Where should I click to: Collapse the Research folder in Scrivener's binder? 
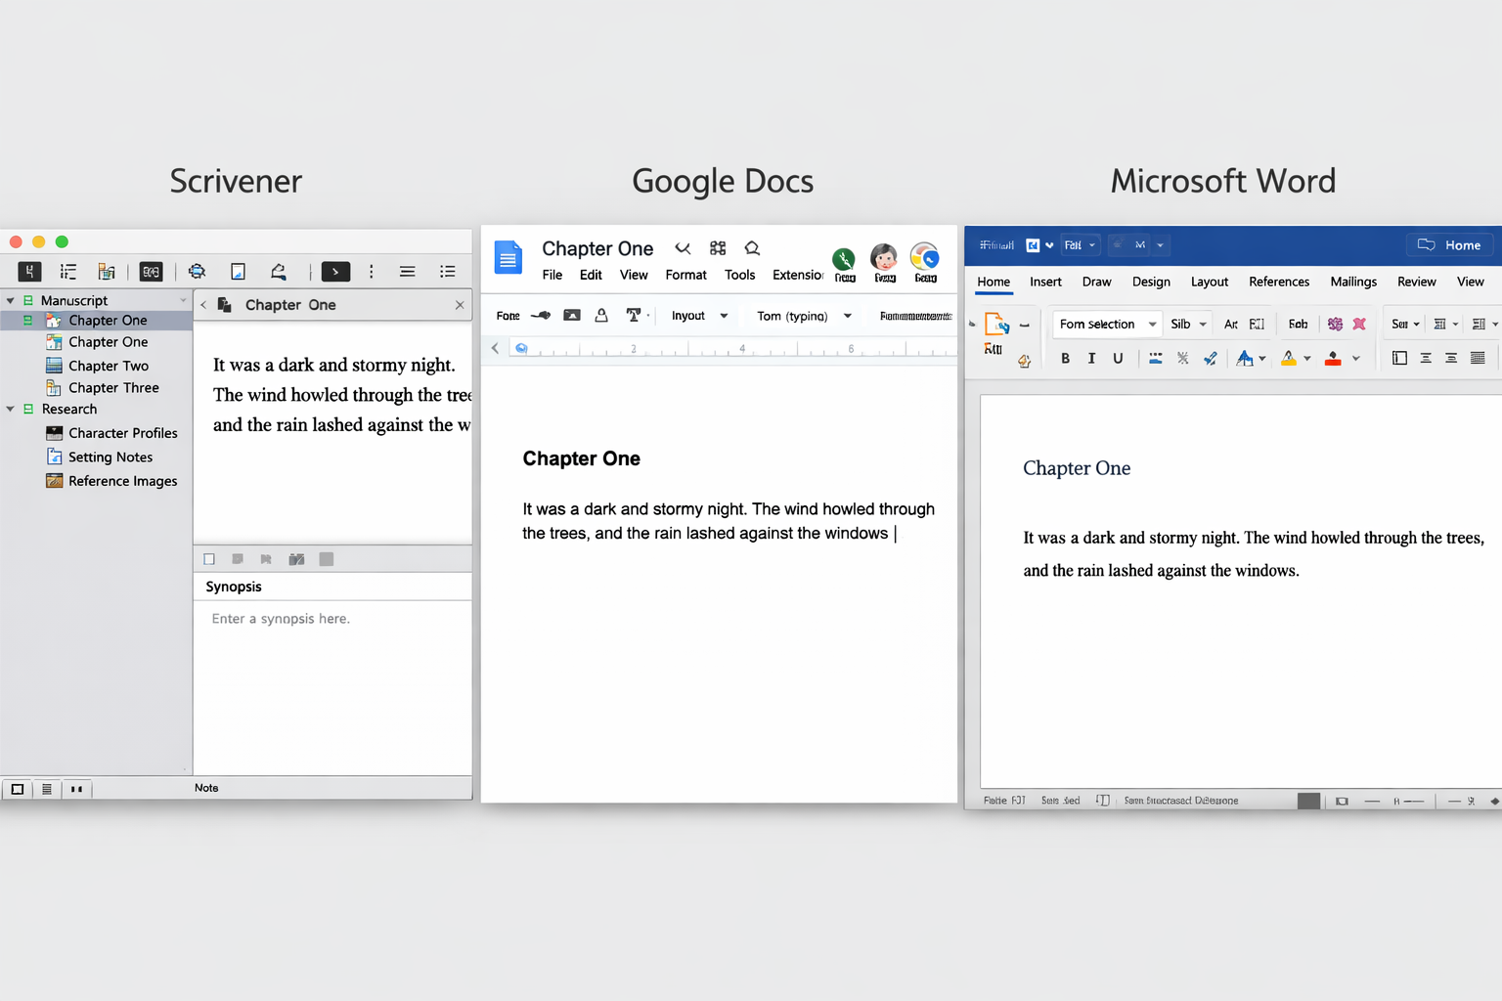pos(11,409)
